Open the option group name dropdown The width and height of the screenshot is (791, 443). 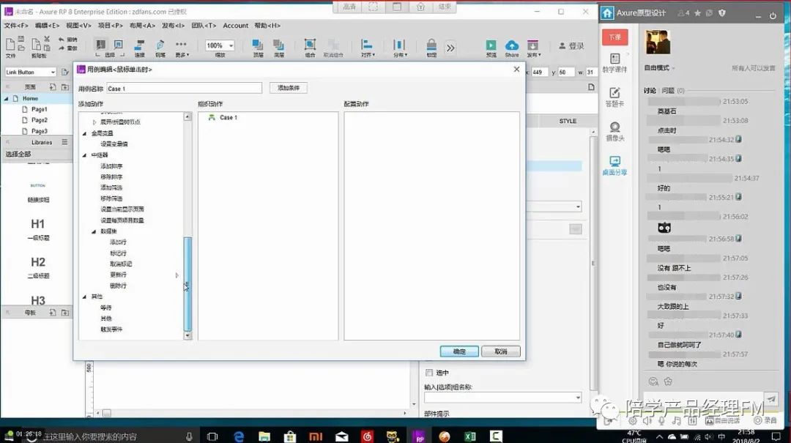click(x=578, y=398)
